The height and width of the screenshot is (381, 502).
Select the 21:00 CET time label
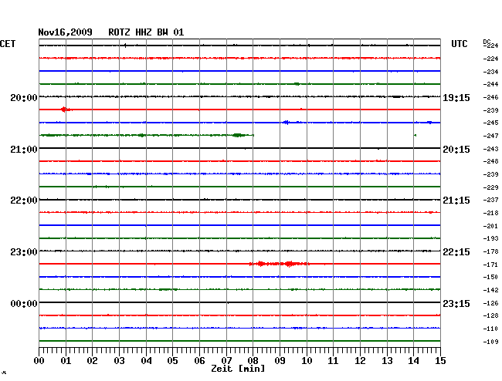24,150
